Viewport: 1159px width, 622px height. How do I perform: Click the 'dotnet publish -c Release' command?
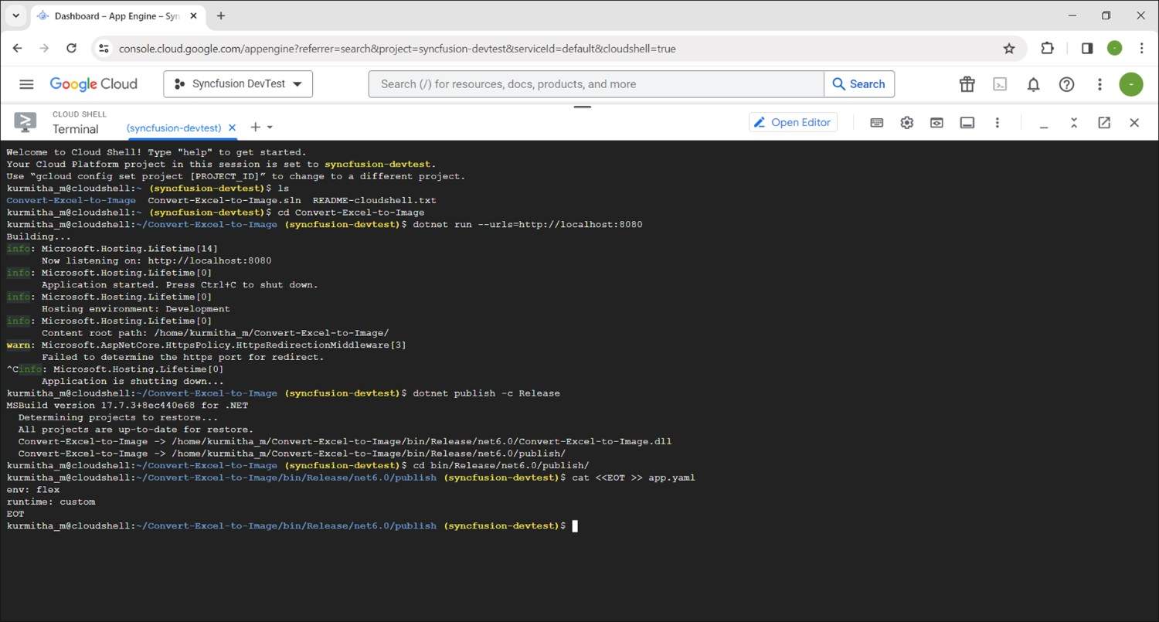(486, 393)
